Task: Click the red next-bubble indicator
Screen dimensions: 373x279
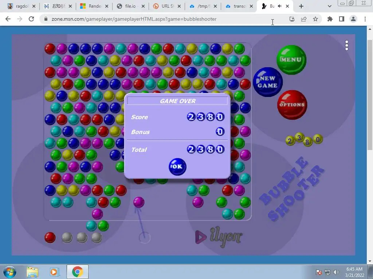Action: pyautogui.click(x=50, y=238)
